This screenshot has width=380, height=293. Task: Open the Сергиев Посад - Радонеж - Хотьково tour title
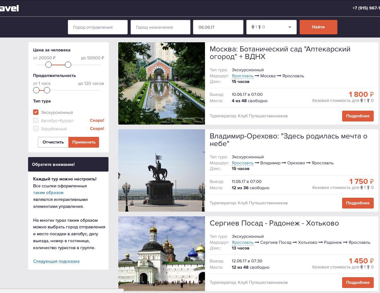pyautogui.click(x=274, y=223)
